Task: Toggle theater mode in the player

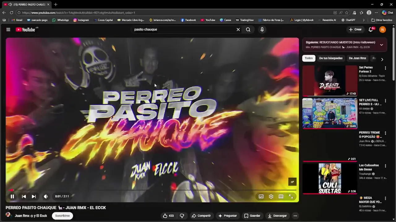Action: (x=281, y=196)
